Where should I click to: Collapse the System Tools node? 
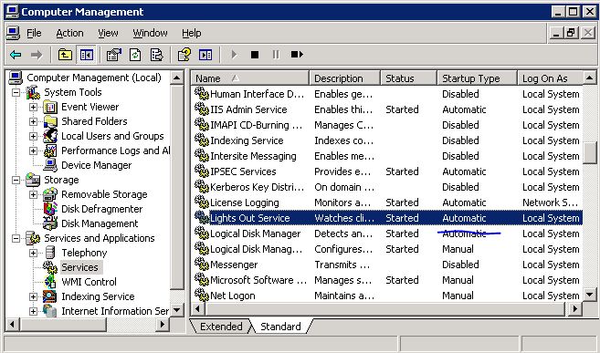[16, 92]
